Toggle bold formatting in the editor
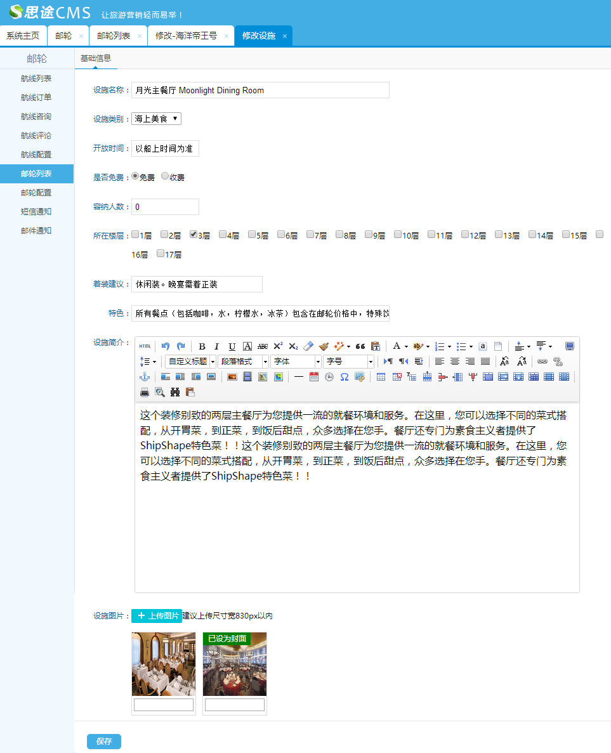The image size is (611, 753). 202,346
